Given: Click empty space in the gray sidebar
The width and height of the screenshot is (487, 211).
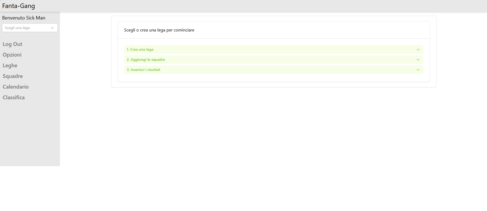Looking at the screenshot, I should [x=30, y=133].
